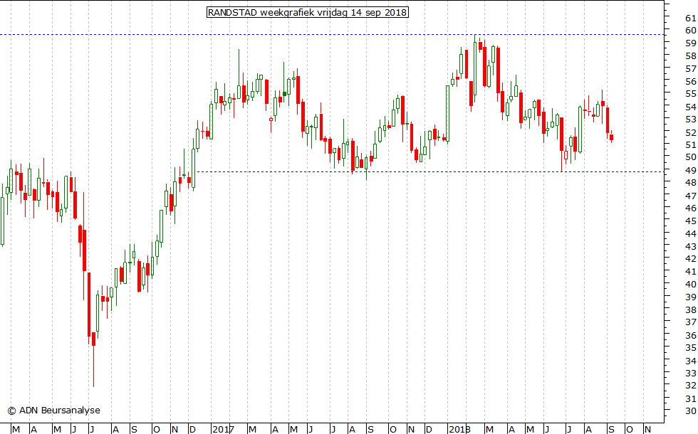
Task: Click price label 41
Action: point(690,272)
